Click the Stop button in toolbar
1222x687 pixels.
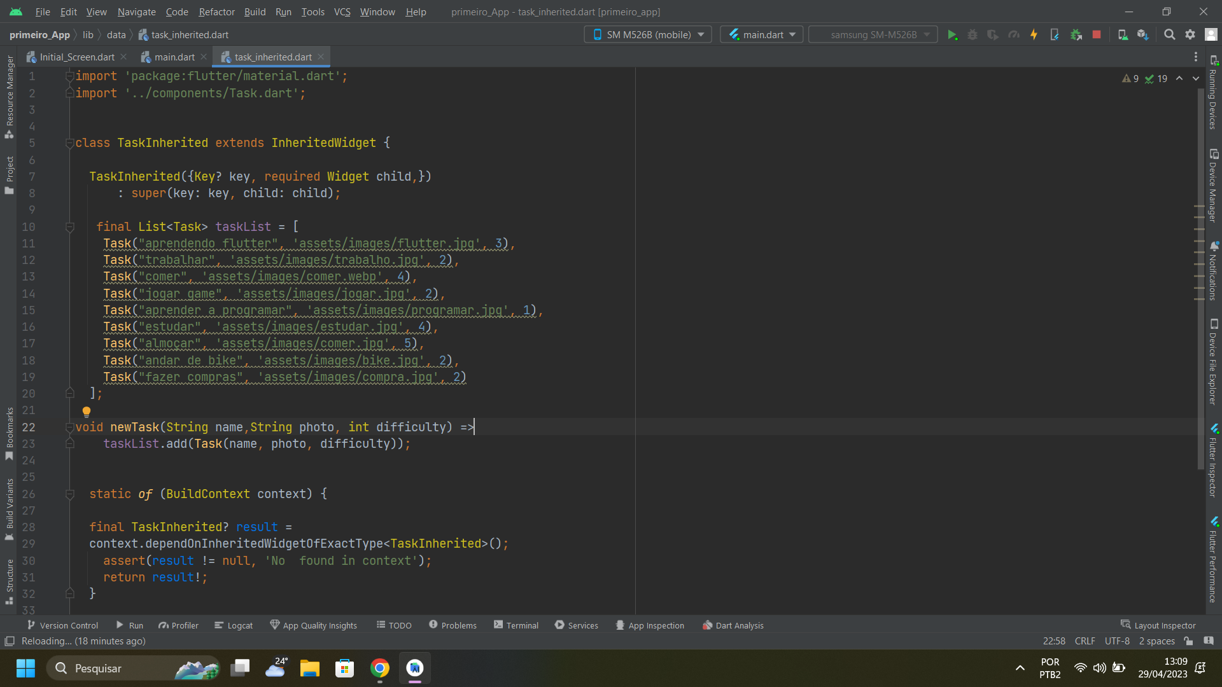click(x=1096, y=34)
